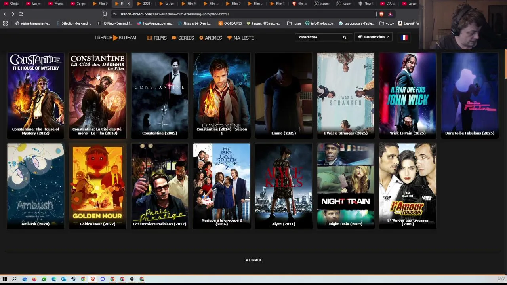
Task: Switch to the 'New T' browser tab
Action: 366,4
